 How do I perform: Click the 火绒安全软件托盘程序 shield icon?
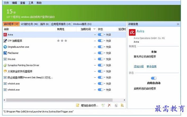[x=5, y=71]
